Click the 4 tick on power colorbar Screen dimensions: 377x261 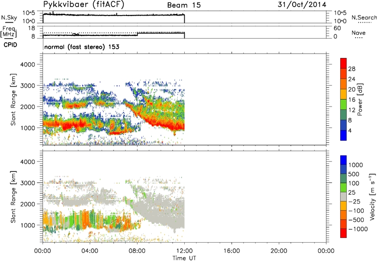350,130
